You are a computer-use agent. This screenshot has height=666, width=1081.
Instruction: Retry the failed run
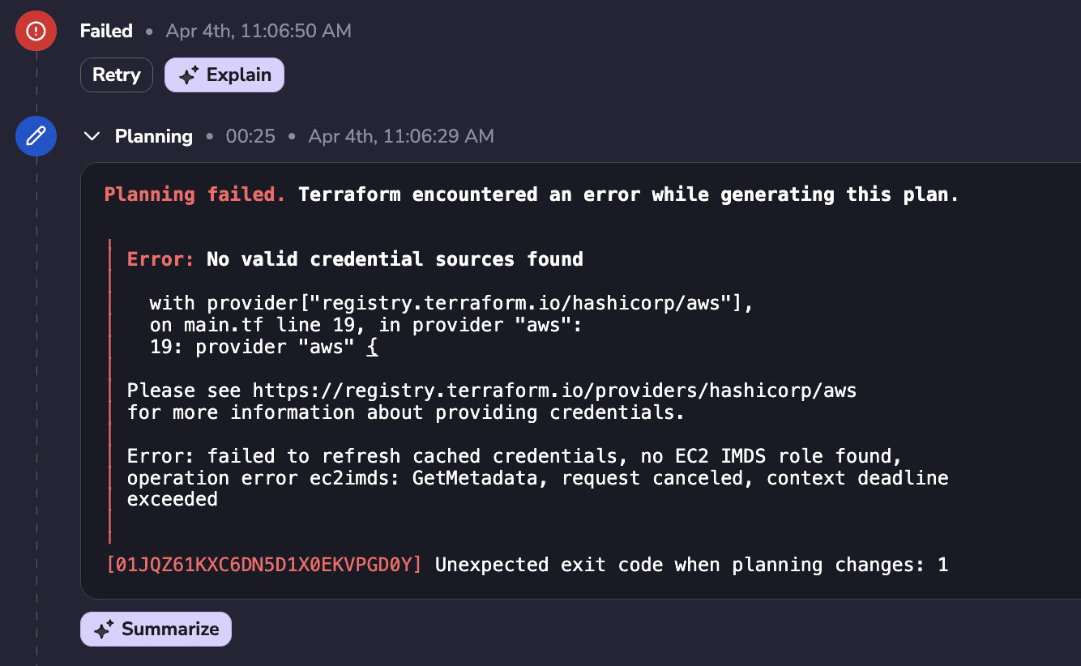coord(117,75)
